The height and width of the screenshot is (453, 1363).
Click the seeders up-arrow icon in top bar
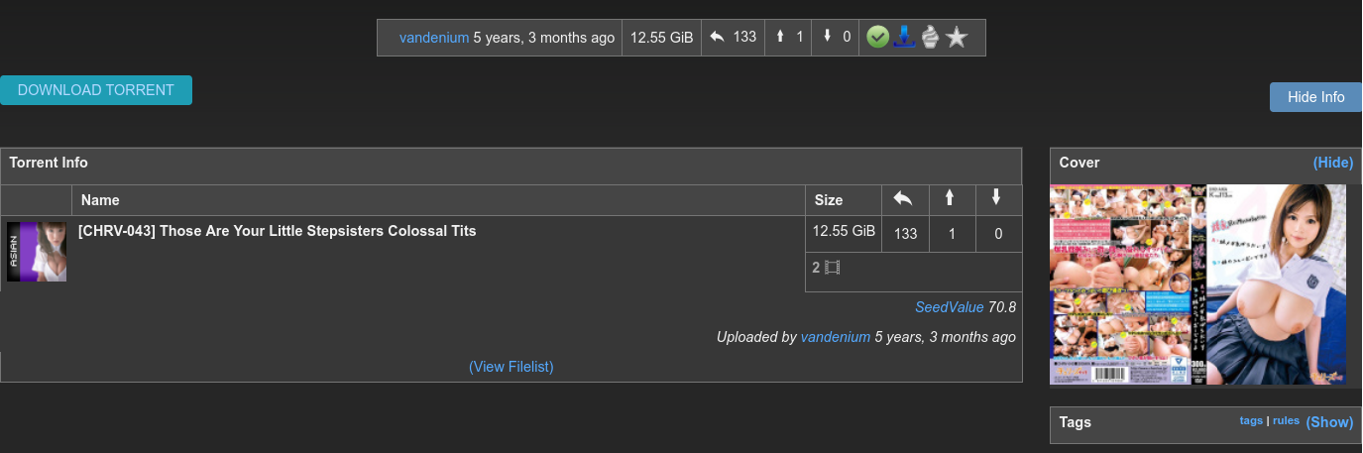point(780,38)
